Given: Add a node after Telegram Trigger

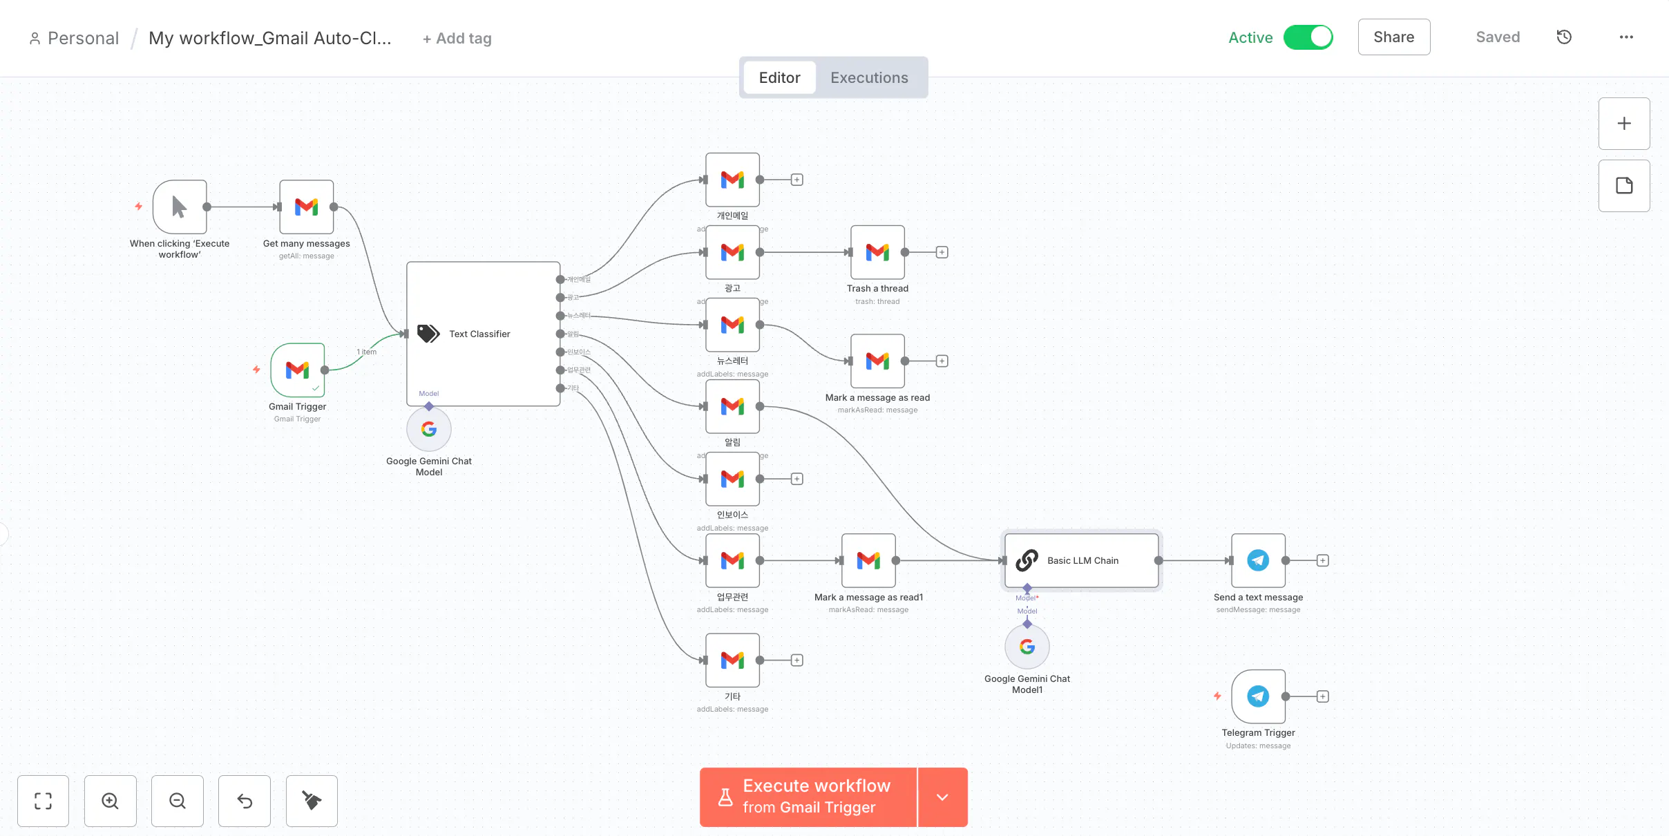Looking at the screenshot, I should tap(1322, 696).
